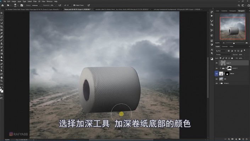Open the Exposure value dropdown

coord(56,5)
